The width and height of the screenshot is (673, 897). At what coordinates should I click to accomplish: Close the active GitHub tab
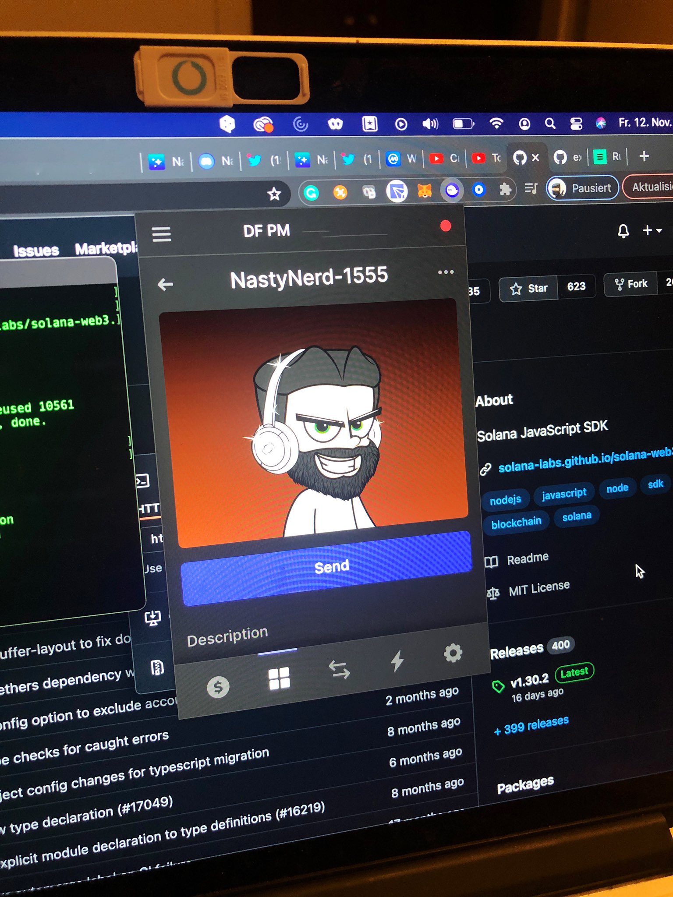coord(535,157)
